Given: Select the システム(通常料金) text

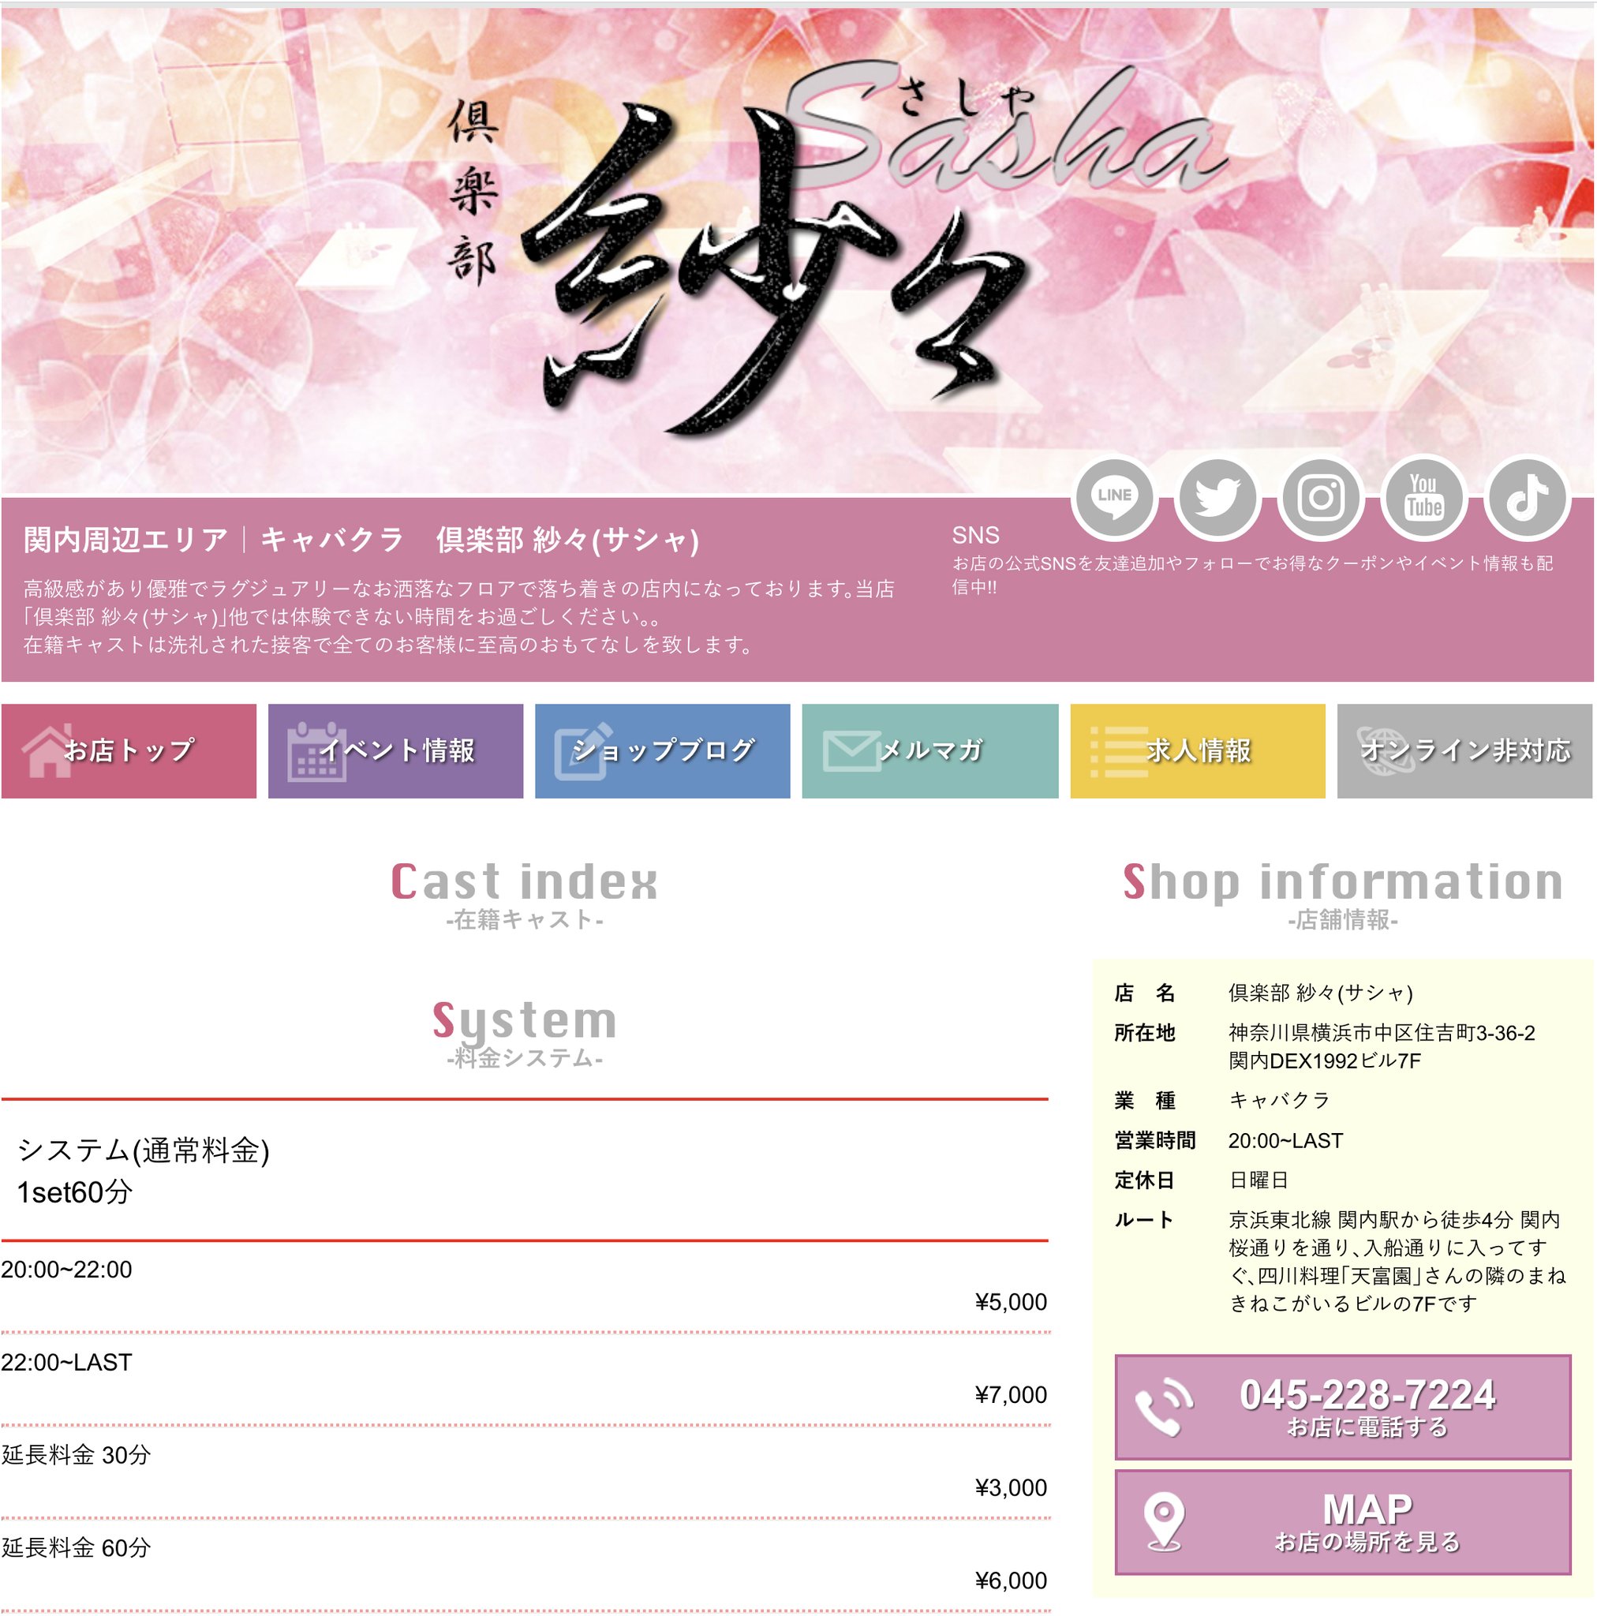Looking at the screenshot, I should point(143,1150).
